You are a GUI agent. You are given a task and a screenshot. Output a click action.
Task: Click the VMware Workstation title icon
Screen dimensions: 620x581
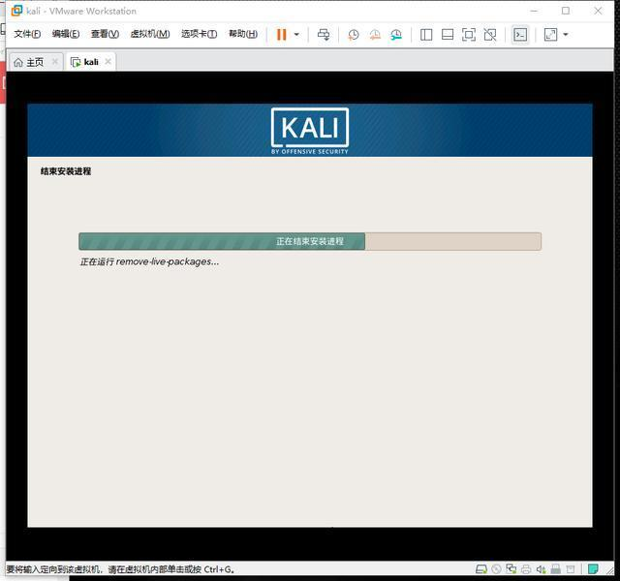tap(16, 11)
